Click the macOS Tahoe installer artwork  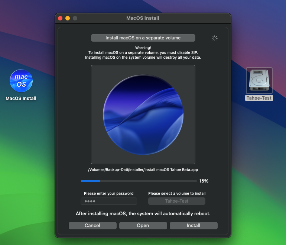[143, 115]
